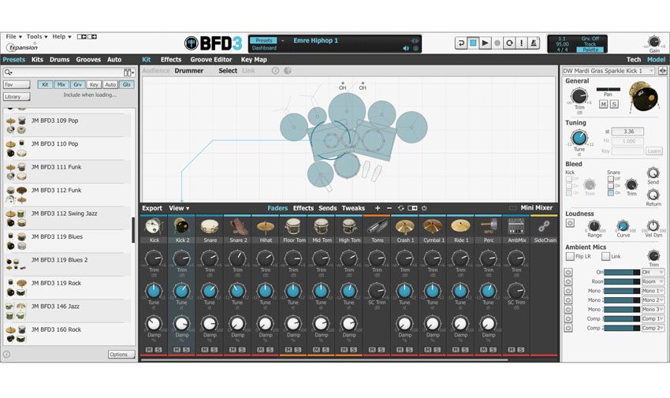Click the panic exclamation button

tap(521, 43)
